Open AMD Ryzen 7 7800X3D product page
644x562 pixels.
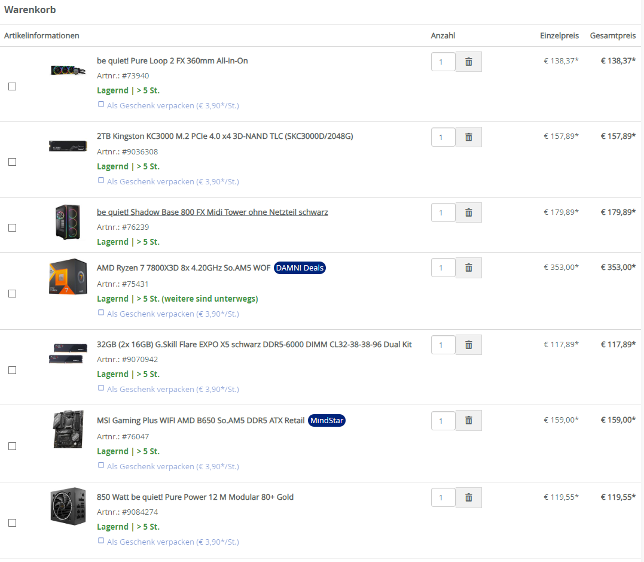pos(184,268)
